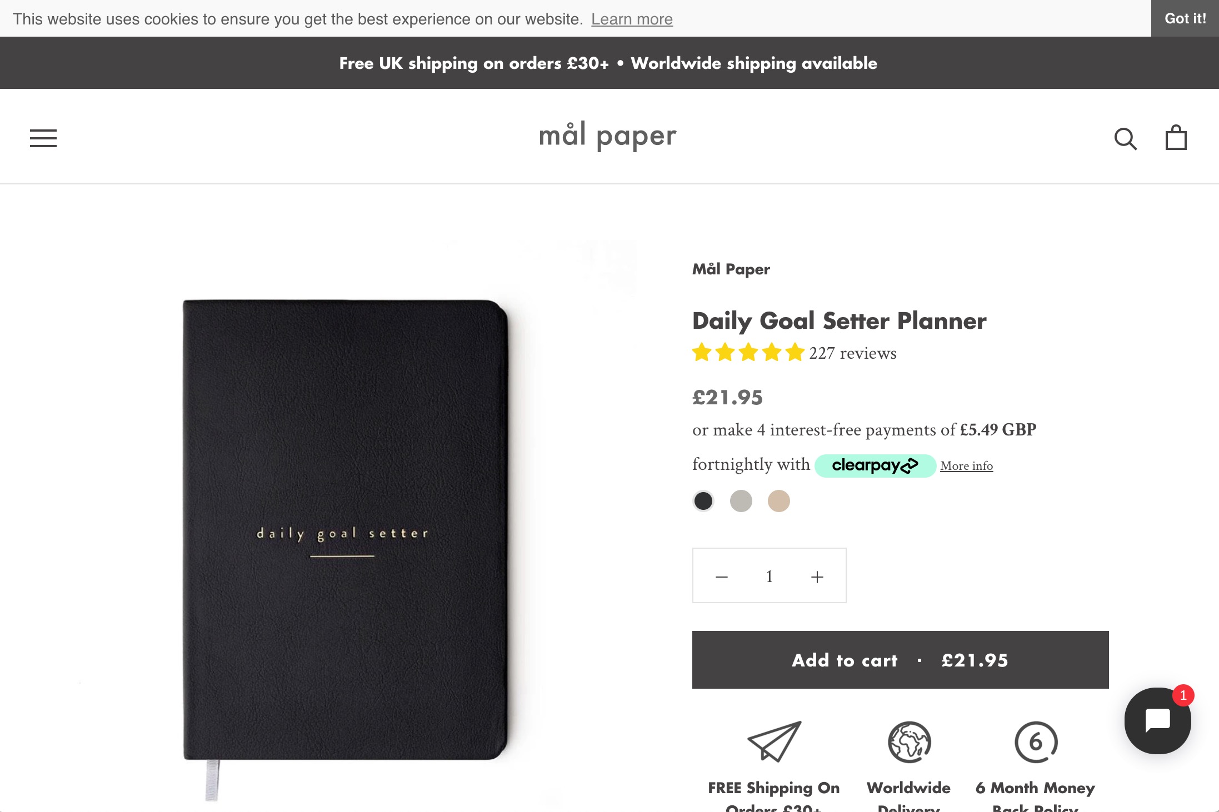
Task: Click Add to cart
Action: [x=900, y=660]
